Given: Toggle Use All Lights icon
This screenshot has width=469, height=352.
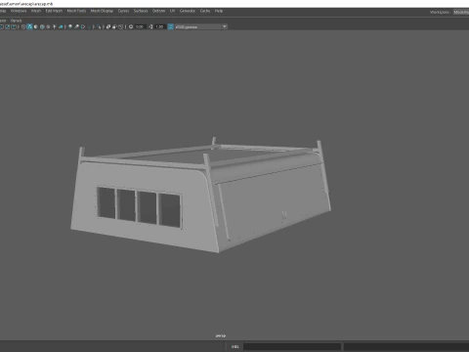Looking at the screenshot, I should 55,26.
